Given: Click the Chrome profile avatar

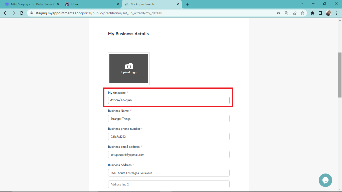Looking at the screenshot, I should (328, 13).
